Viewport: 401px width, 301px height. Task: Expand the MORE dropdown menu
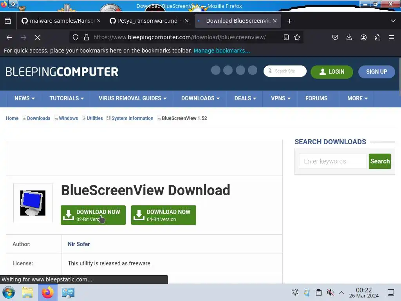pos(357,98)
